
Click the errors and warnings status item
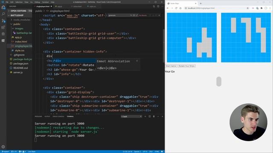click(22, 151)
